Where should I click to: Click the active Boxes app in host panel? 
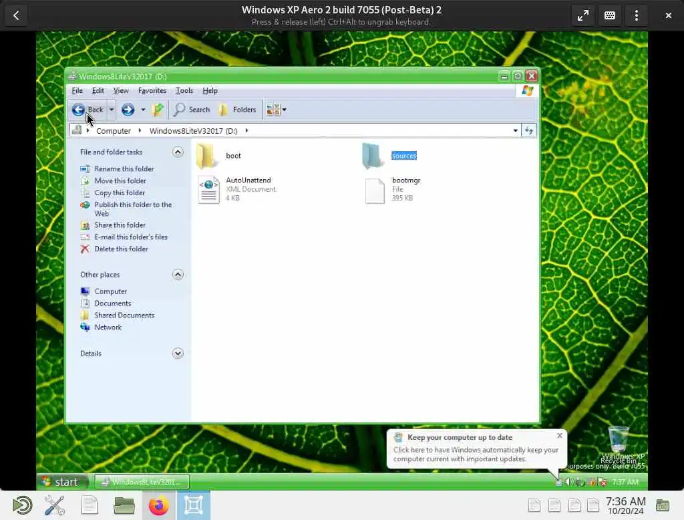tap(194, 505)
